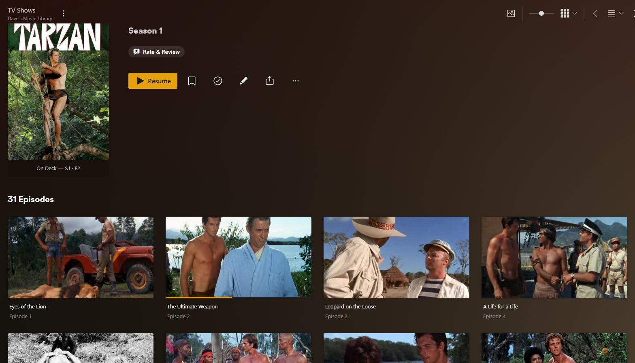Click the speech bubble icon in Rate & Review
This screenshot has width=635, height=363.
coord(136,52)
